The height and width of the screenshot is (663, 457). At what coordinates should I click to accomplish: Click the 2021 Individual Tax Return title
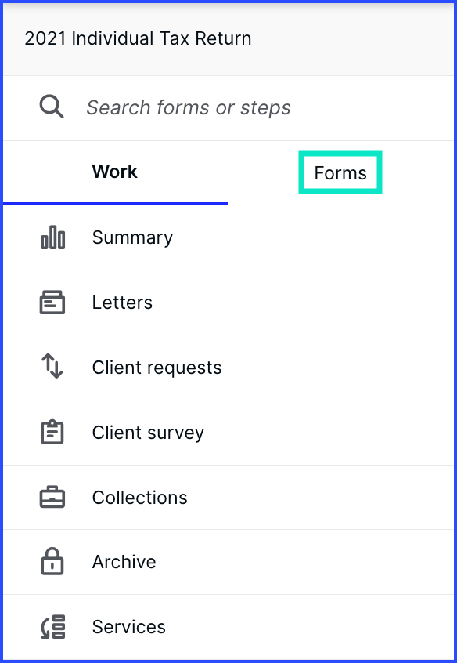point(138,38)
